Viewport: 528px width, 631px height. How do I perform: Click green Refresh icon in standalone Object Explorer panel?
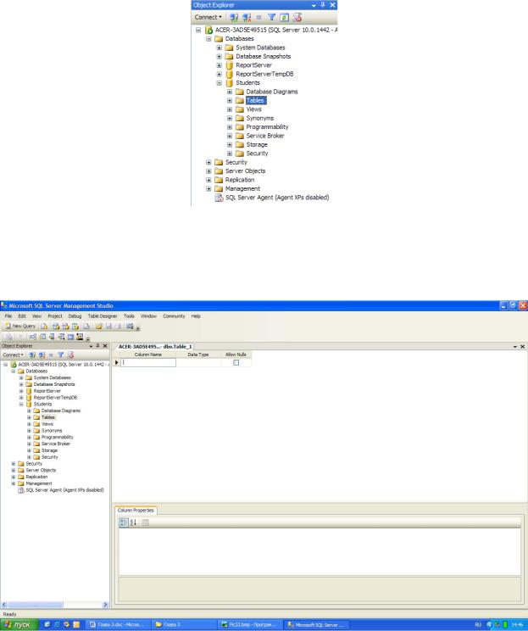click(x=284, y=17)
